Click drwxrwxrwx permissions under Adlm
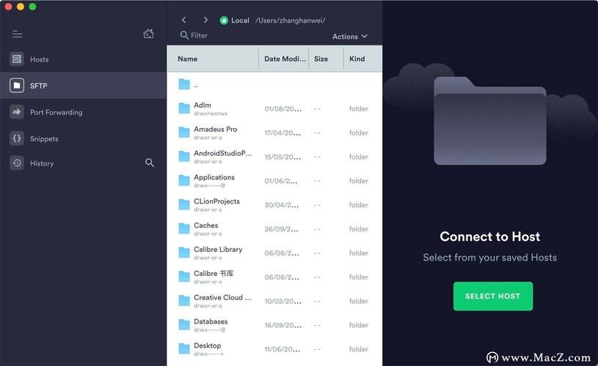The width and height of the screenshot is (598, 366). [x=211, y=113]
